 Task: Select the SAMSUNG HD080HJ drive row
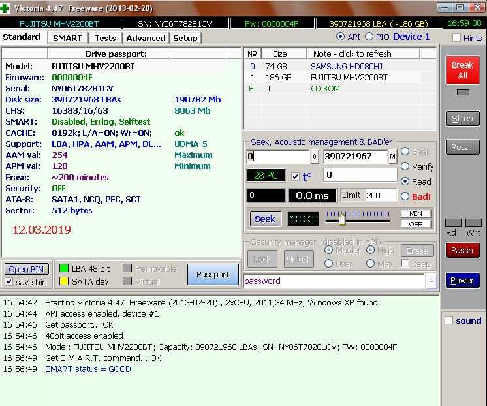[x=340, y=67]
